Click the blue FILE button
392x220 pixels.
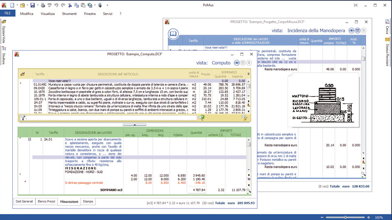click(x=8, y=14)
